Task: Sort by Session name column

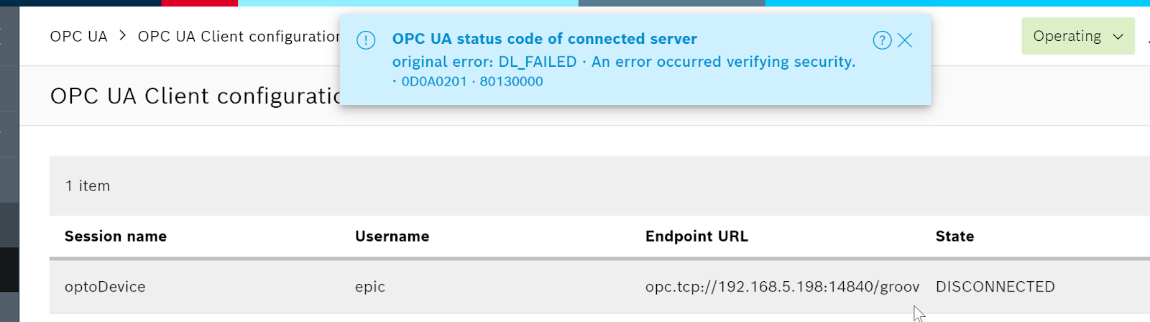Action: pyautogui.click(x=116, y=236)
